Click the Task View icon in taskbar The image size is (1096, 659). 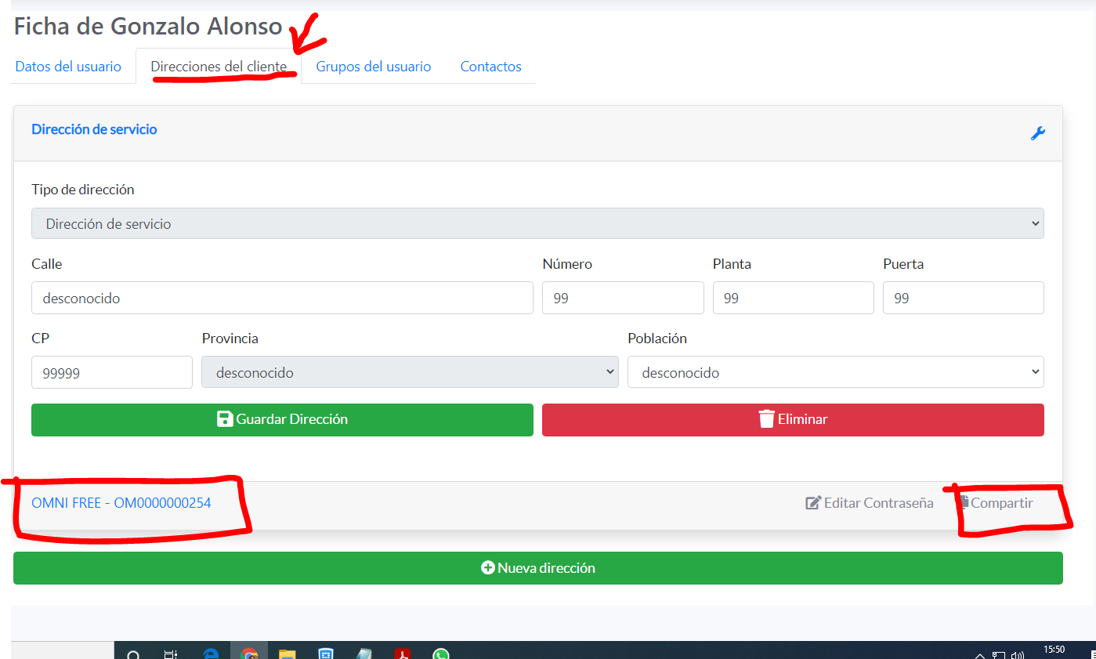[x=172, y=654]
